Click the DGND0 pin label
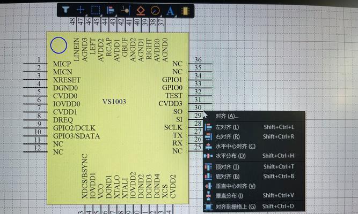Viewport: 358px width, 214px height. tap(65, 88)
